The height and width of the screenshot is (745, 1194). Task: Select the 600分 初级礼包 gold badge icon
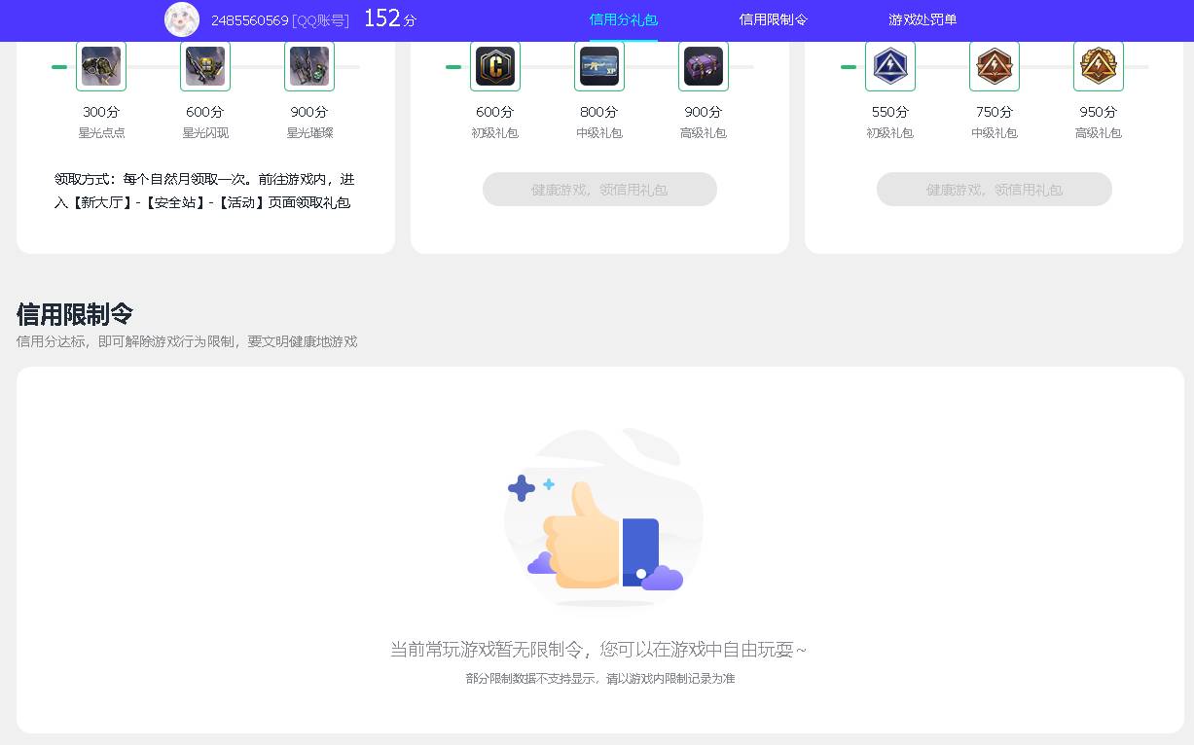tap(495, 66)
